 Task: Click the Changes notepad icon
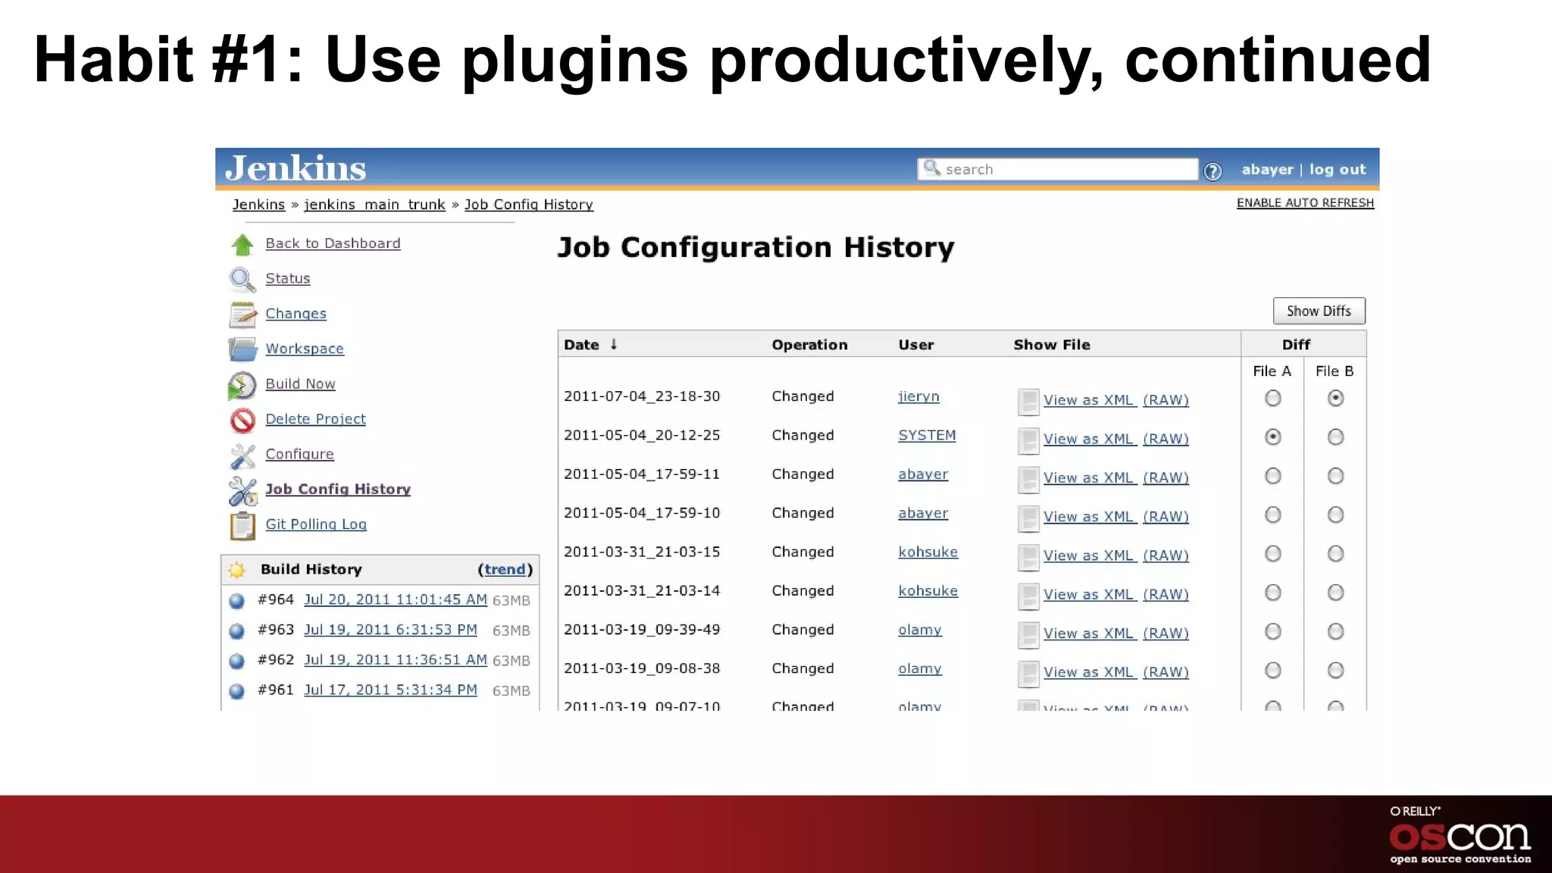242,314
